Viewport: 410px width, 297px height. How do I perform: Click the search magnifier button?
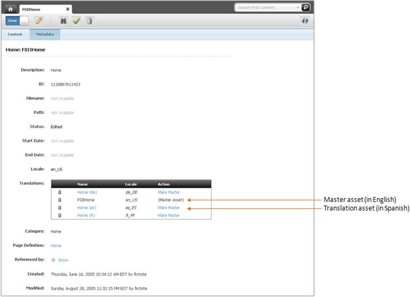306,7
